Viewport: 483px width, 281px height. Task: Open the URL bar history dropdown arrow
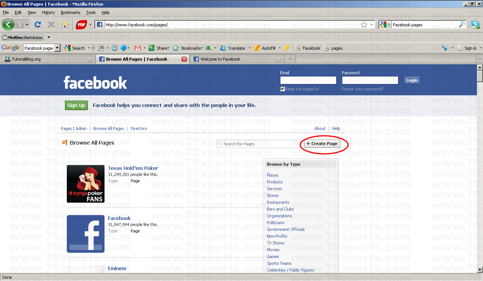372,24
